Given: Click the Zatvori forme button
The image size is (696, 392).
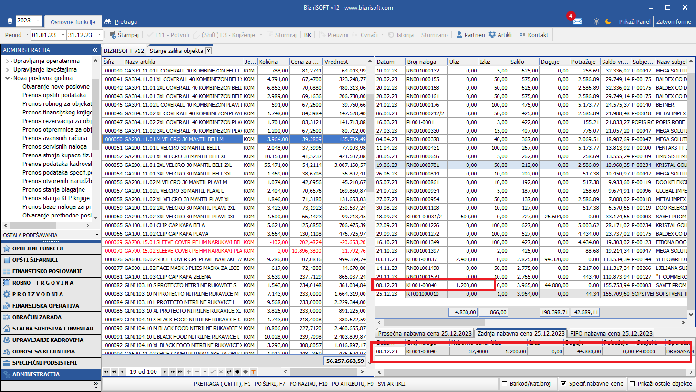Looking at the screenshot, I should coord(674,21).
